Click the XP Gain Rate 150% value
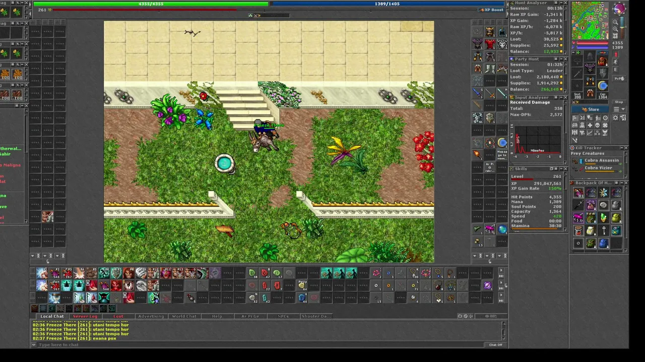This screenshot has height=362, width=645. pyautogui.click(x=554, y=189)
